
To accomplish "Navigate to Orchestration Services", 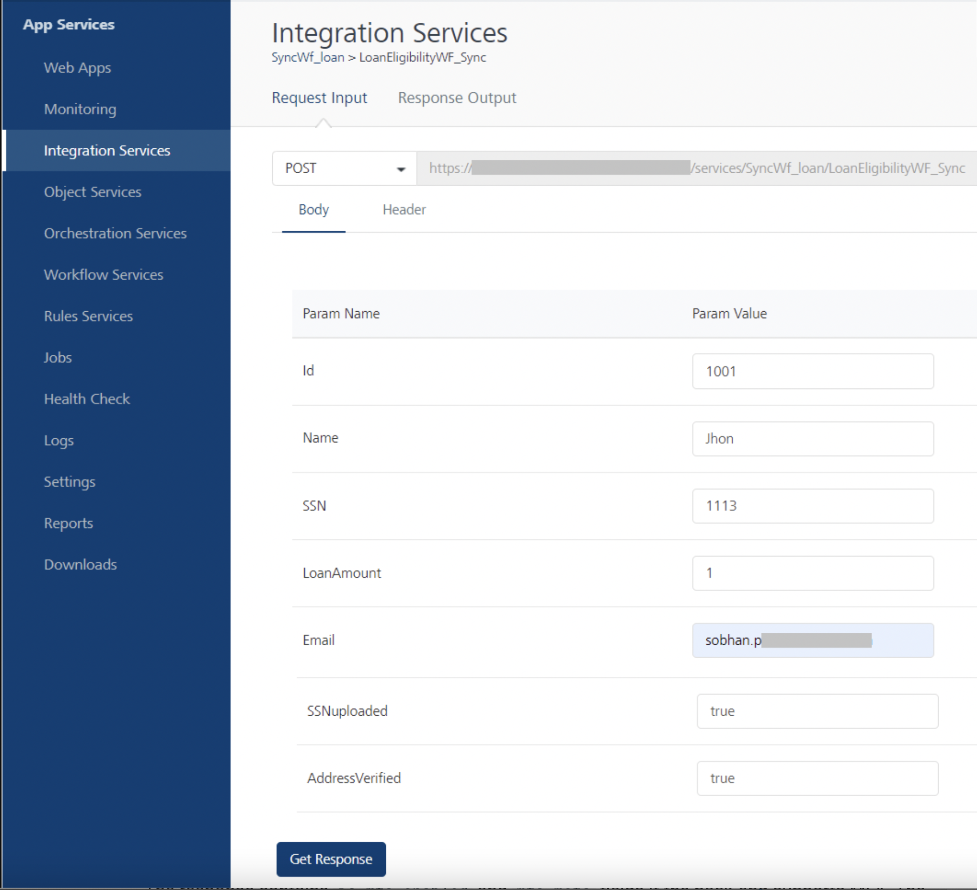I will pyautogui.click(x=115, y=233).
